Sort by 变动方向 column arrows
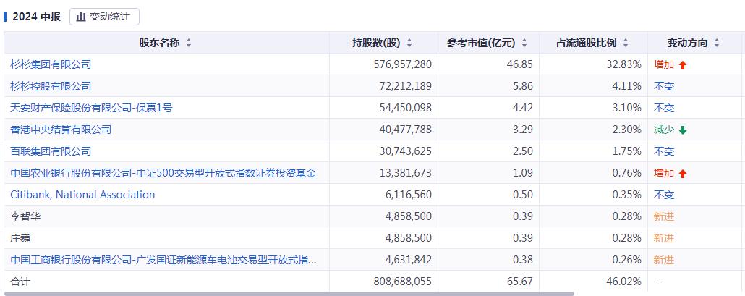This screenshot has width=745, height=296. click(717, 43)
